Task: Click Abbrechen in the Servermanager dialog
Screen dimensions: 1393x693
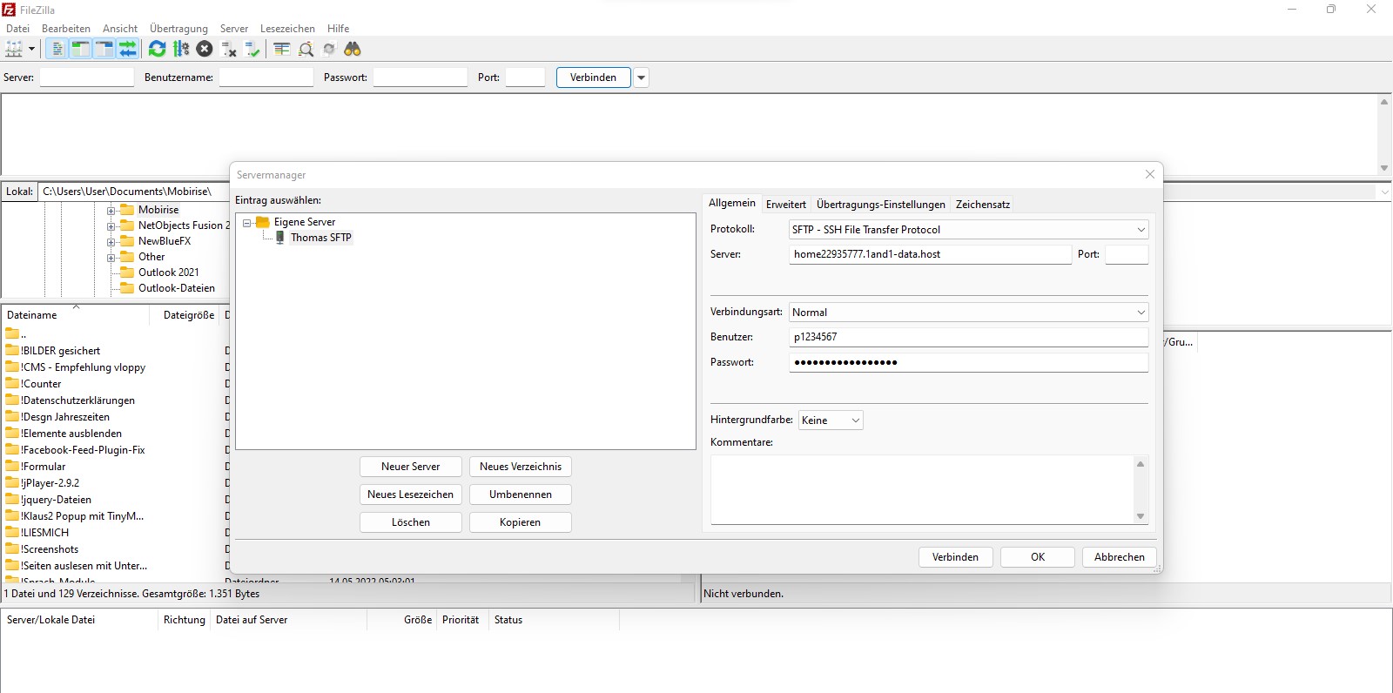Action: (1119, 557)
